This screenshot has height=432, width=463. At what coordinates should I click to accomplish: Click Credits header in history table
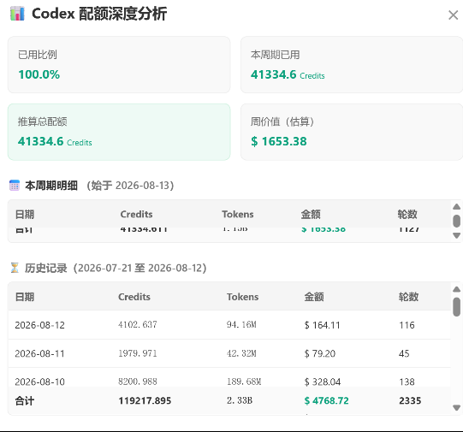pyautogui.click(x=134, y=297)
